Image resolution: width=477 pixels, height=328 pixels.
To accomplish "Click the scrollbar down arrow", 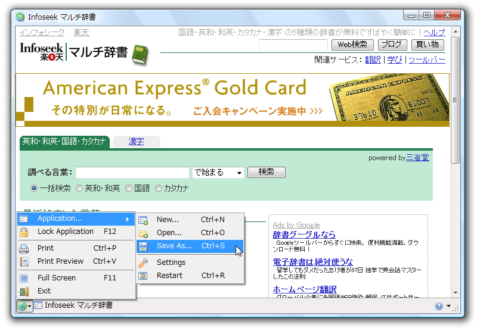I will pyautogui.click(x=456, y=293).
